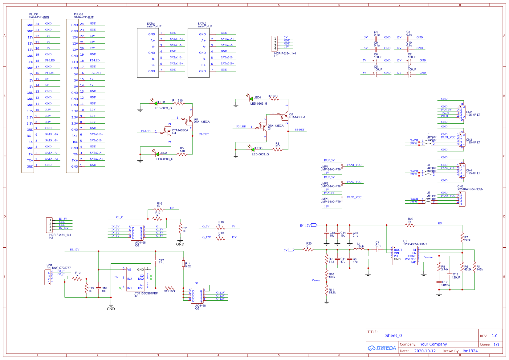
Task: Select the Q5 AO4468 MOSFET package
Action: click(x=197, y=296)
